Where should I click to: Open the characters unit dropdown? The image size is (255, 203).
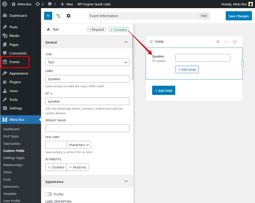(x=79, y=145)
